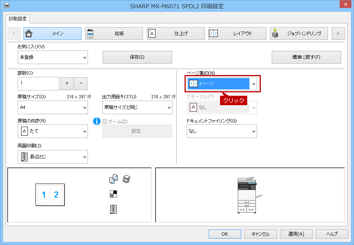Click the black-and-white checker icon in preview

point(113,194)
